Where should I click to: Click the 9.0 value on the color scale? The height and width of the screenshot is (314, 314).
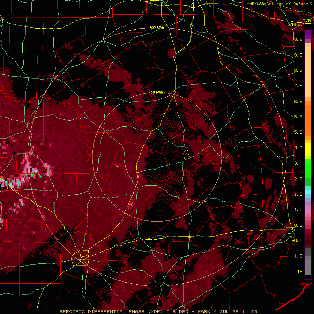click(x=298, y=55)
